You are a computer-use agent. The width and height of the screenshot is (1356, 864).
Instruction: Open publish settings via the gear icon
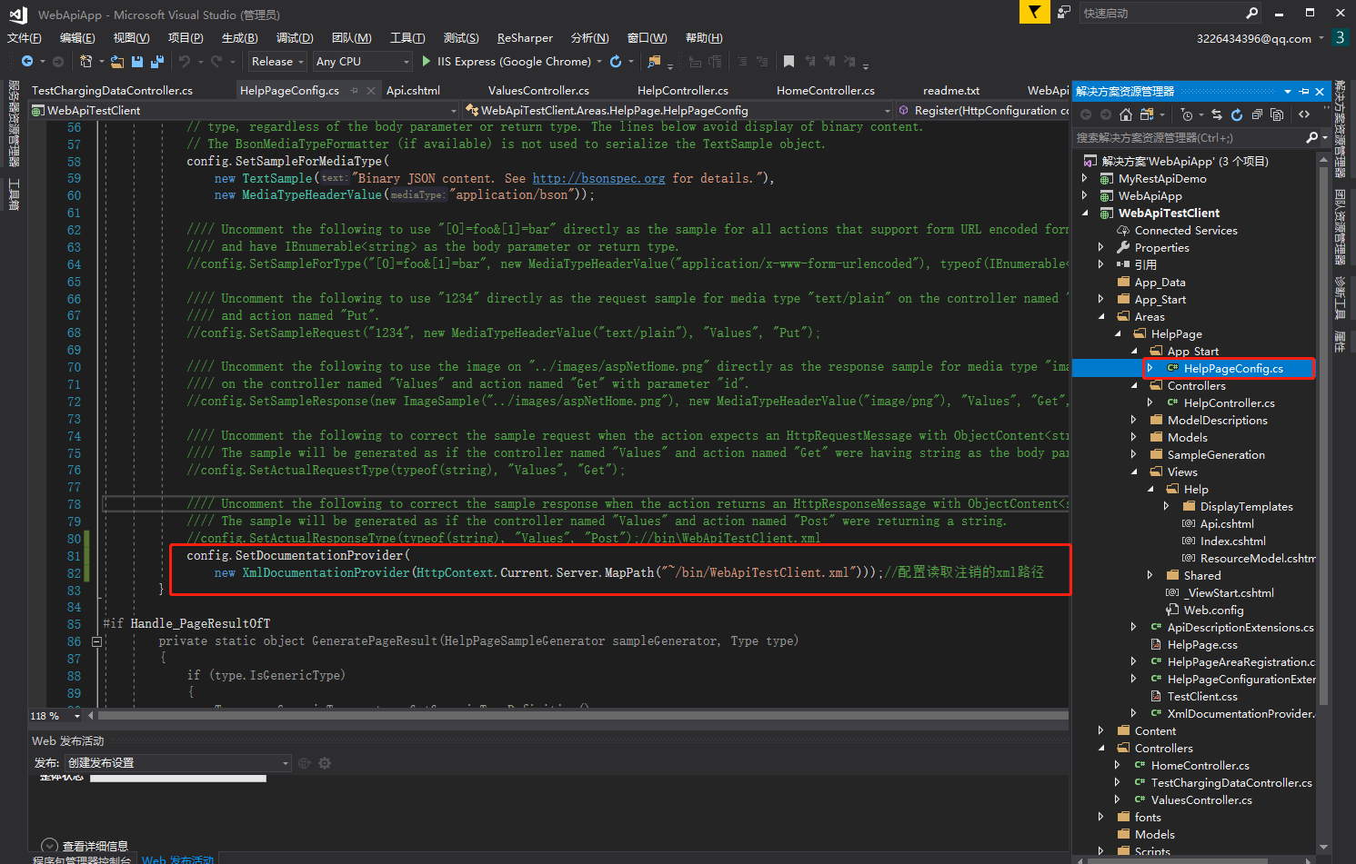click(325, 763)
